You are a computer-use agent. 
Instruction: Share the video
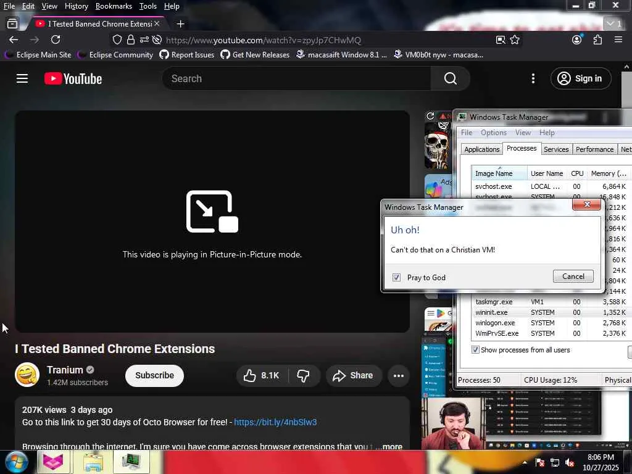353,376
